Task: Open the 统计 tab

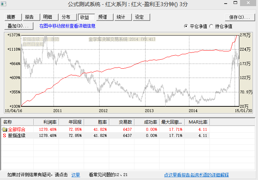Action: 121,17
